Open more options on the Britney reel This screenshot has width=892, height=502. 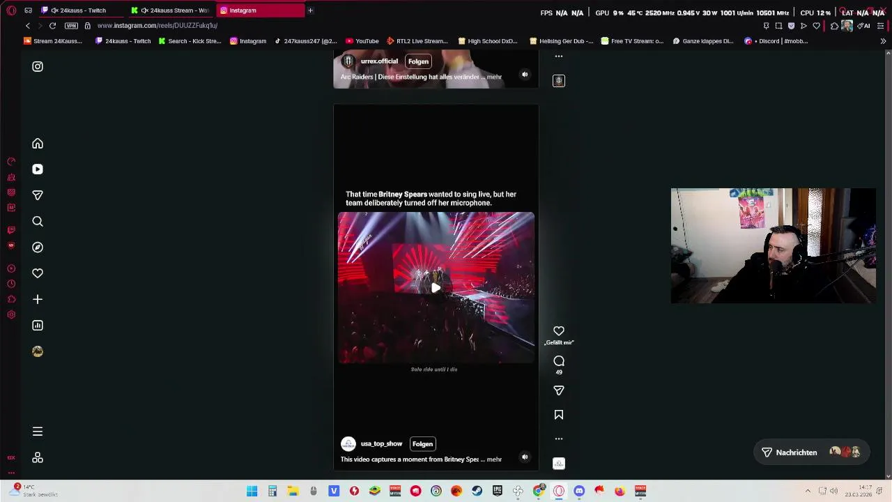(x=559, y=439)
